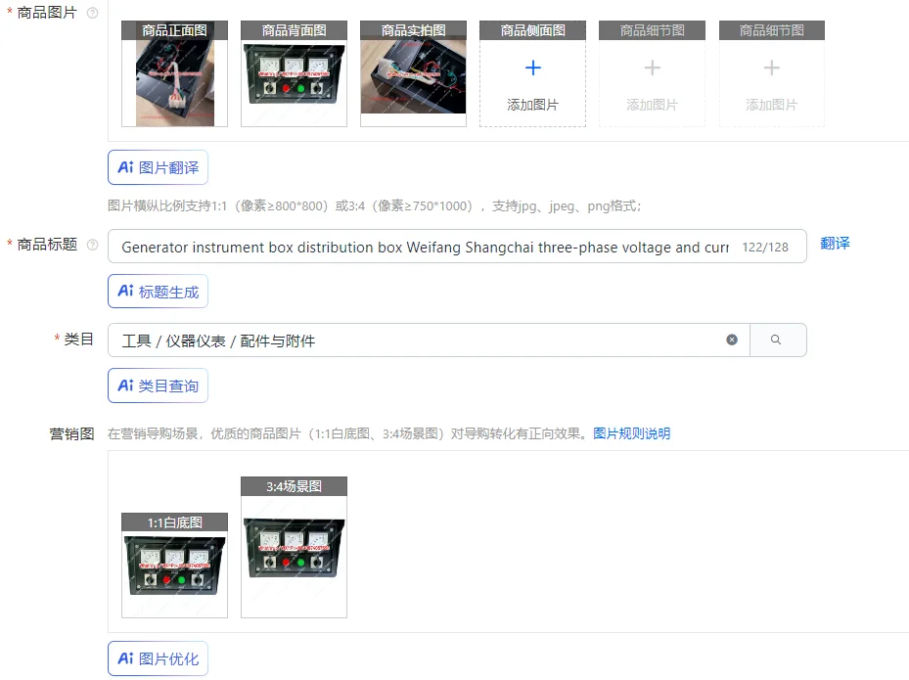
Task: Search categories with the magnifier icon
Action: [x=776, y=340]
